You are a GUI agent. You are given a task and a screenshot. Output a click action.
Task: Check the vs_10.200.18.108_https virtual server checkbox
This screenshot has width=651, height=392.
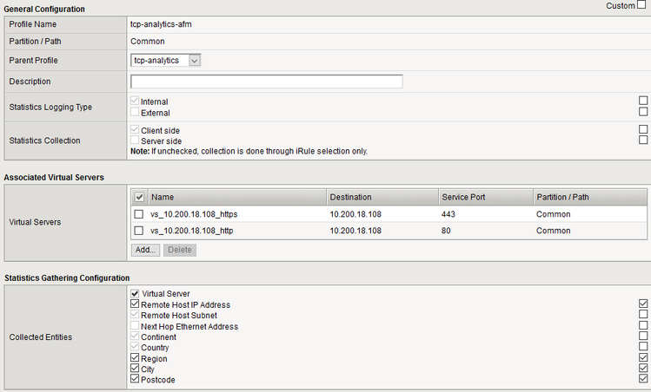click(138, 213)
